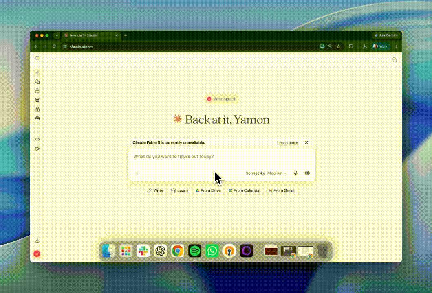Open the Code brackets icon in sidebar
Screen dimensions: 432x293
(37, 140)
